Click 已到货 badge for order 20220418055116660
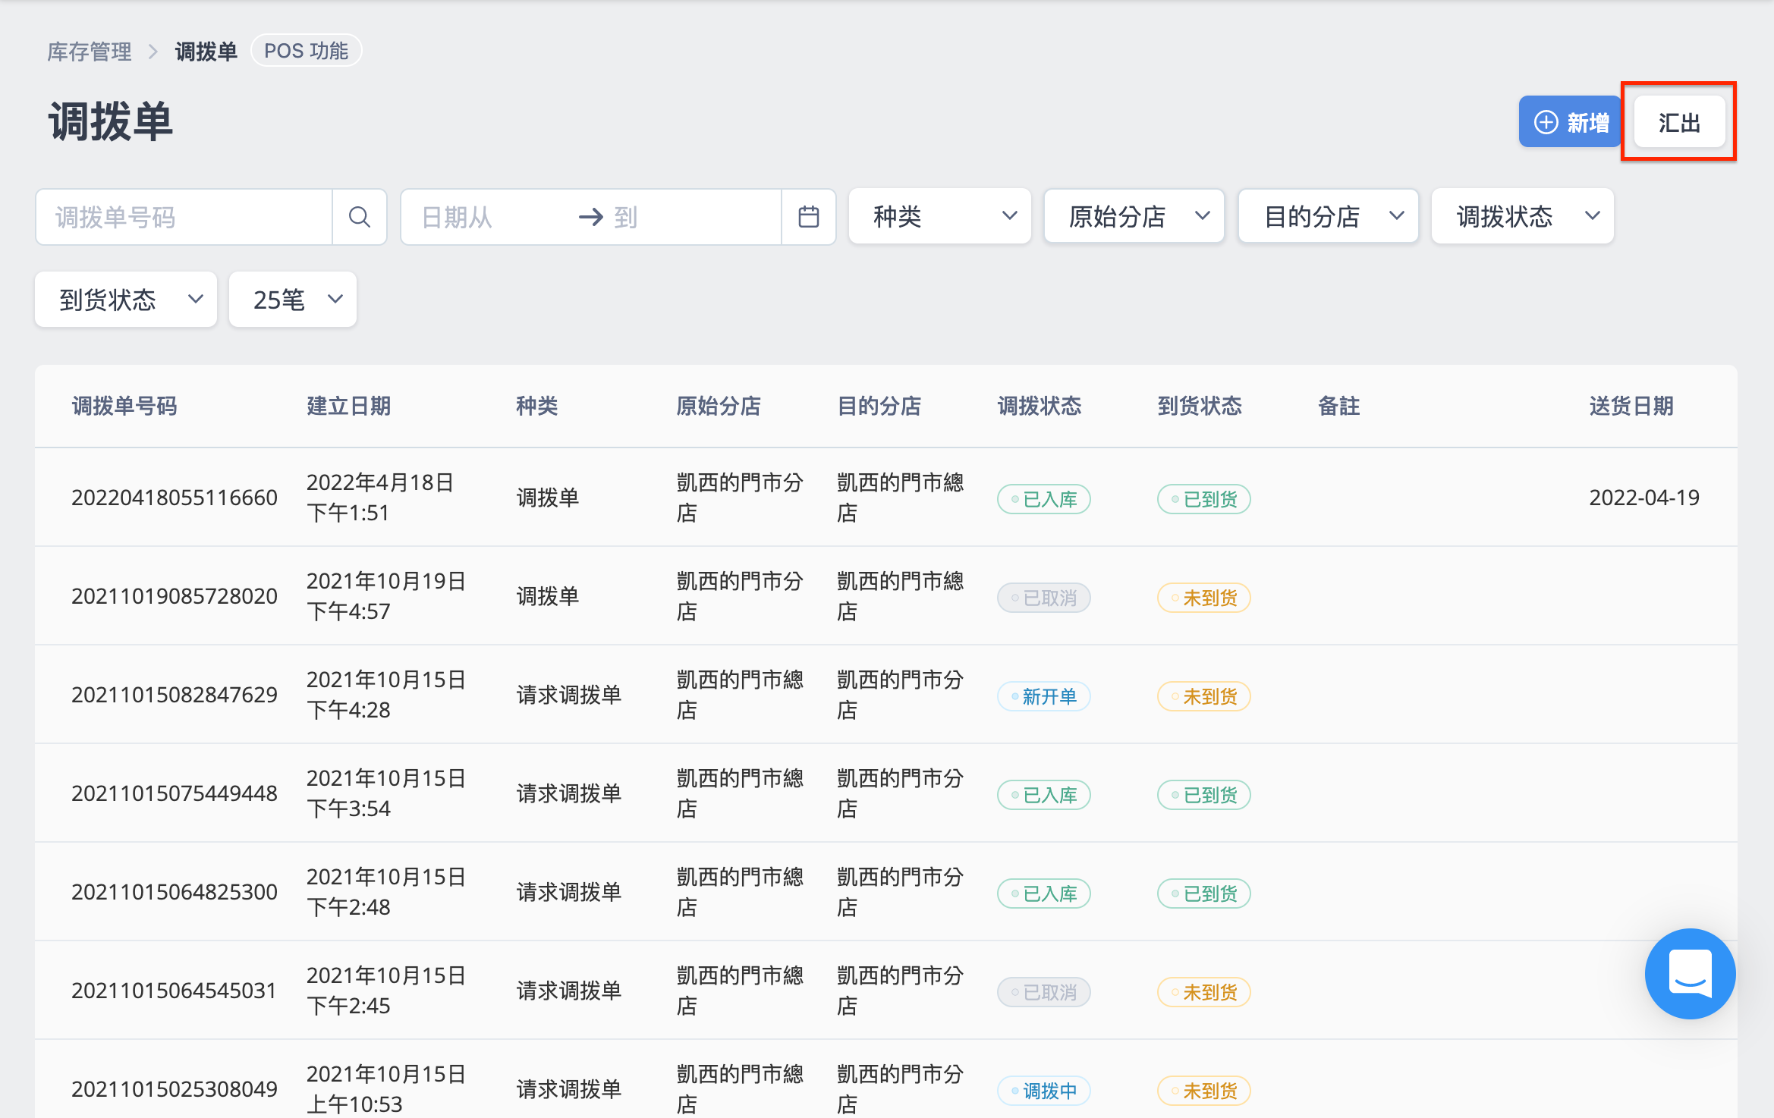The image size is (1774, 1118). click(1204, 499)
